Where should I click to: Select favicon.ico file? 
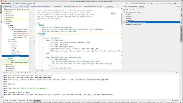pos(17,54)
